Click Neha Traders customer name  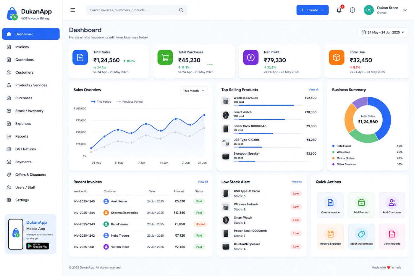(x=120, y=235)
